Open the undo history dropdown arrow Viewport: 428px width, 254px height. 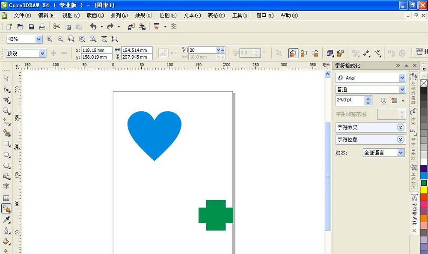tap(101, 27)
